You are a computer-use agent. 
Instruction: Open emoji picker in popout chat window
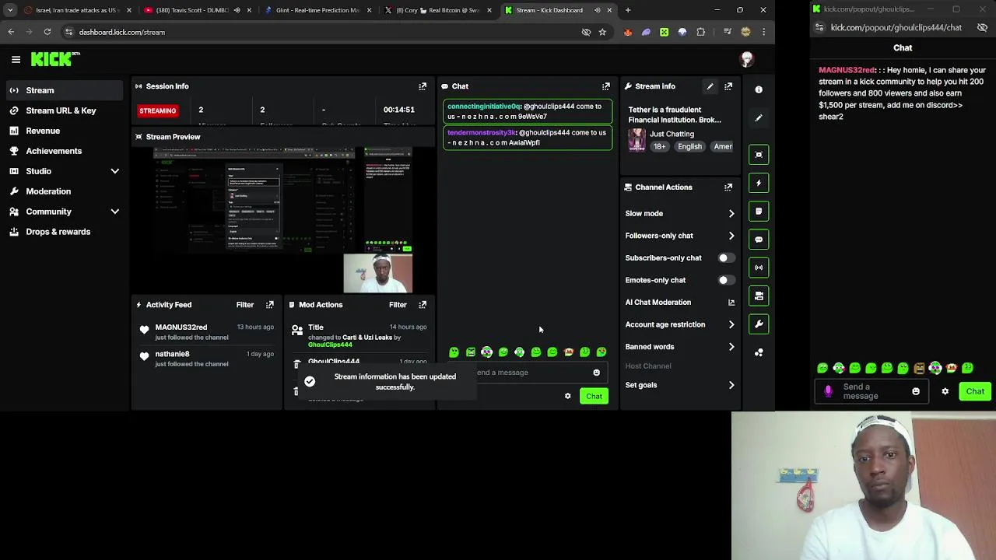tap(916, 391)
